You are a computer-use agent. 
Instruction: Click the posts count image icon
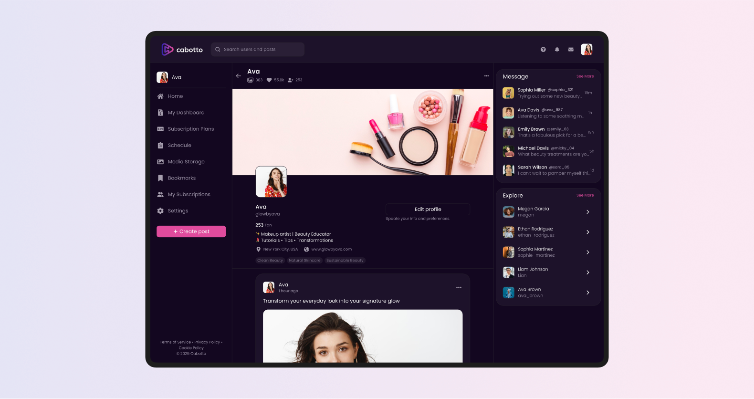point(250,80)
